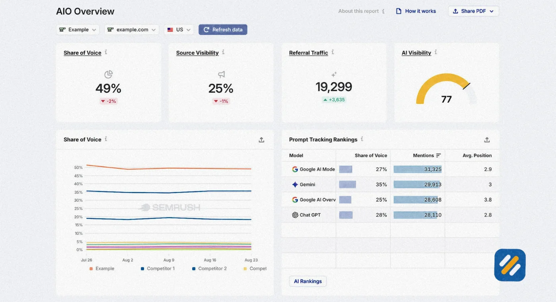Click the info icon next to AI Visibility
The height and width of the screenshot is (302, 556).
(436, 52)
